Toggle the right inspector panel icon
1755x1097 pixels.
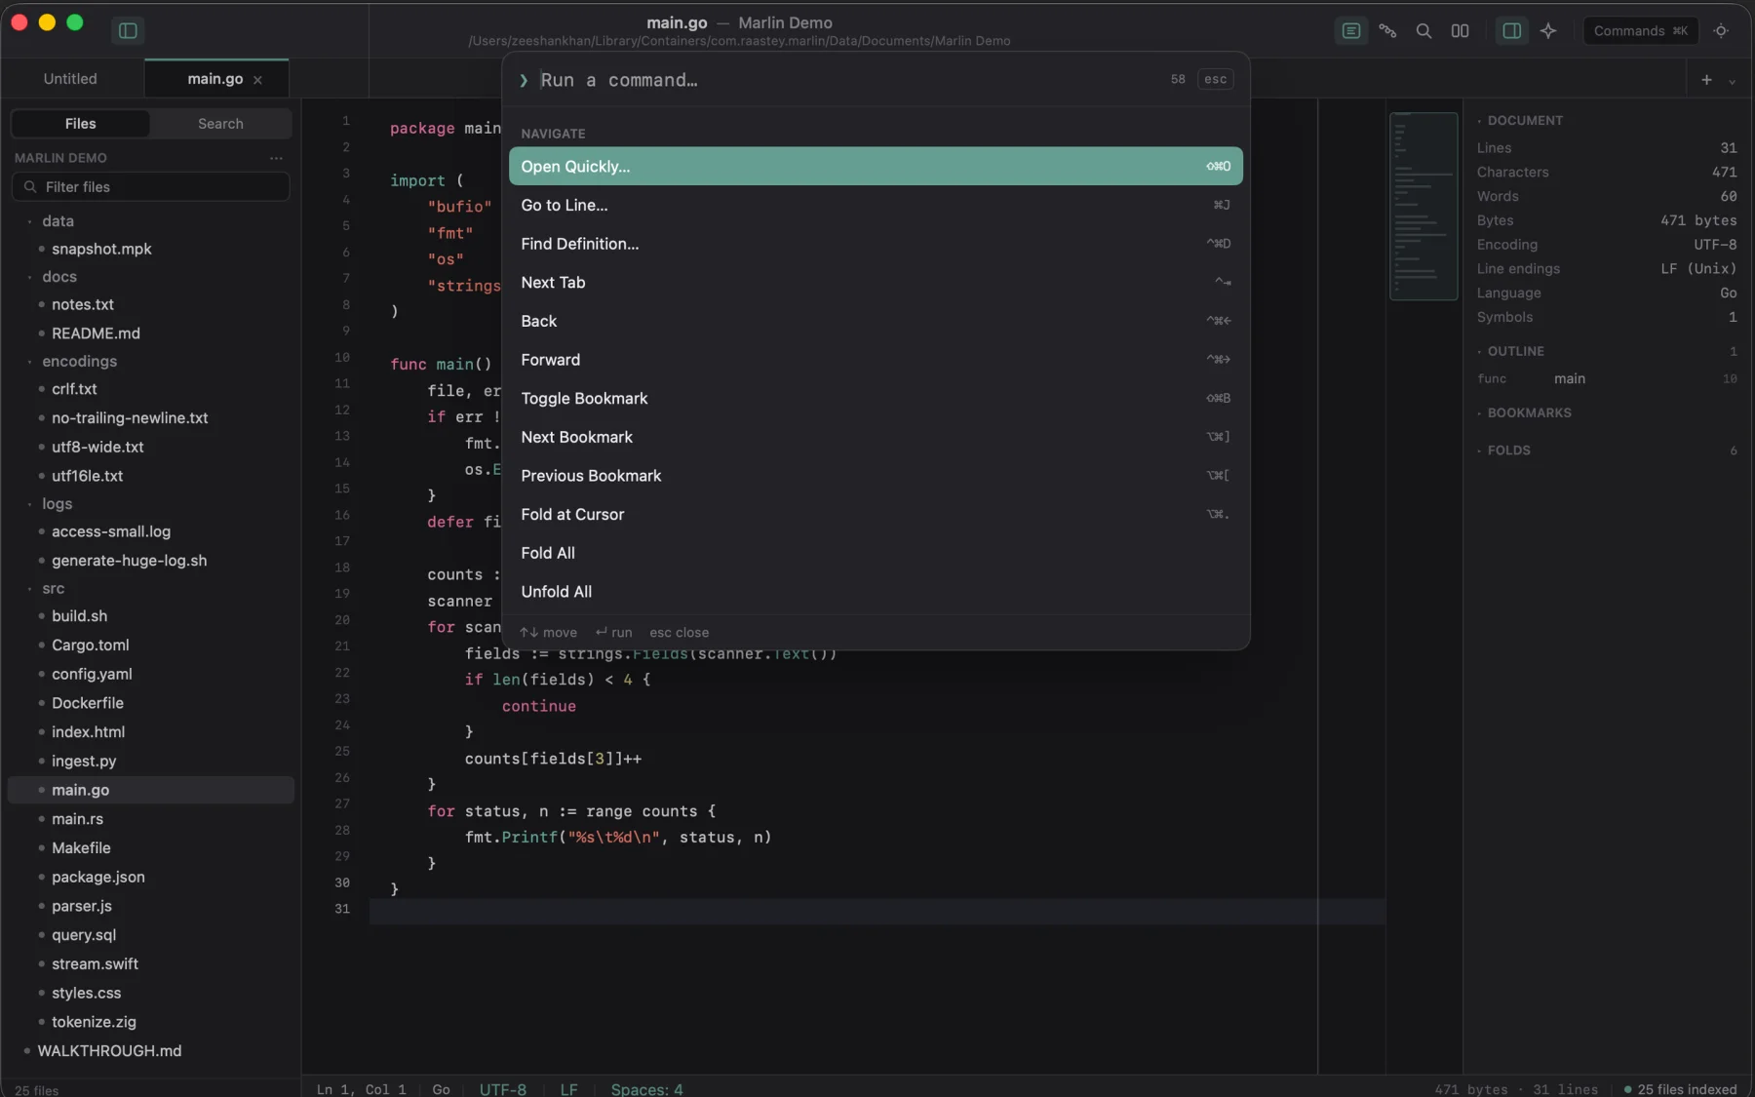click(x=1511, y=31)
